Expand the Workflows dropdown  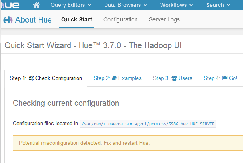[x=177, y=5]
